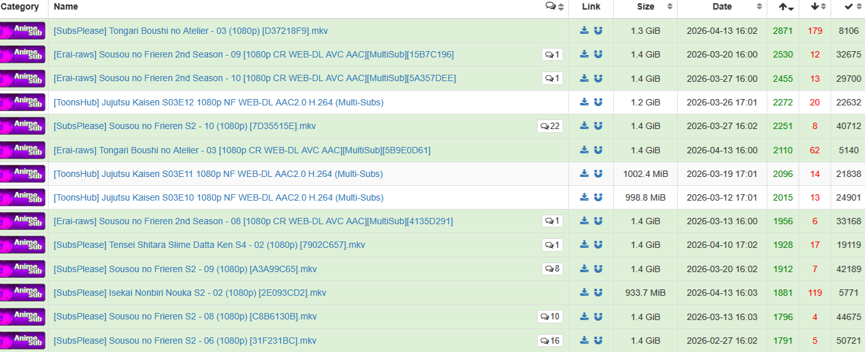Download torrent for SubsPlease Frieren S2 - 09
The width and height of the screenshot is (865, 352).
pos(584,269)
